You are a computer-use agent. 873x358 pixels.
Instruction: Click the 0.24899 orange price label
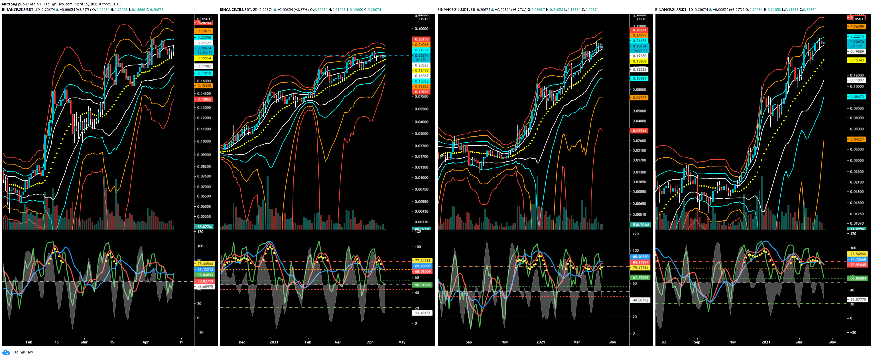[639, 35]
